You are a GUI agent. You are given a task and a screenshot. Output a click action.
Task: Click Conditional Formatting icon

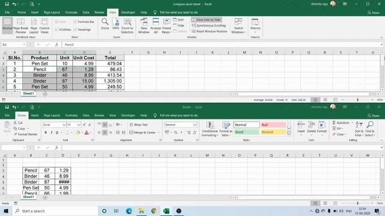pyautogui.click(x=210, y=125)
